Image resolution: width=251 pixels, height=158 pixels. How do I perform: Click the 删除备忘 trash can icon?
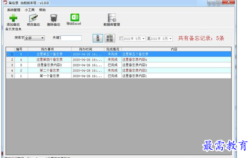pyautogui.click(x=54, y=18)
